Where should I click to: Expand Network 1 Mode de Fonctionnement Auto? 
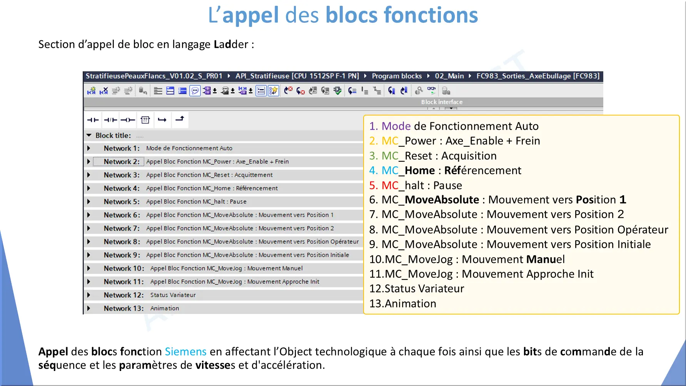point(89,148)
